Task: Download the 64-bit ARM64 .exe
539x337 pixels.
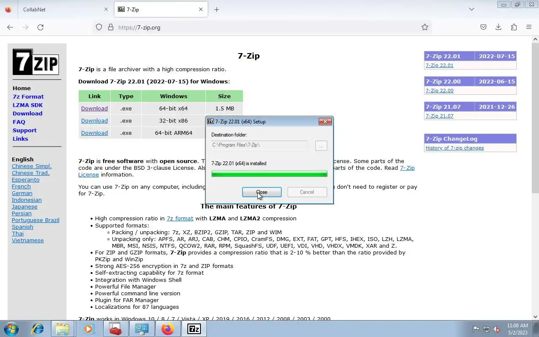Action: [94, 133]
